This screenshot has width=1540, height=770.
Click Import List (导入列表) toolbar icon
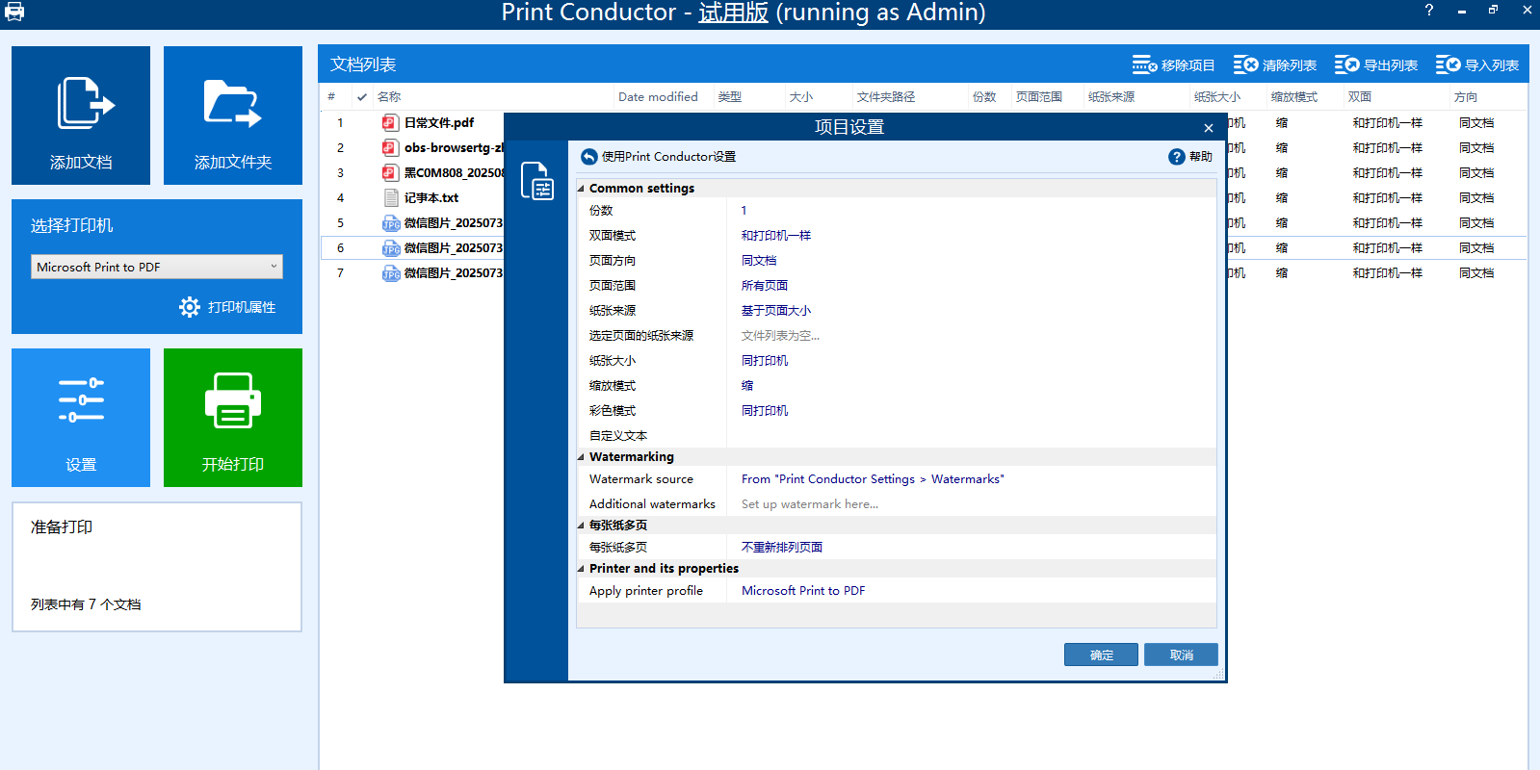[x=1448, y=64]
